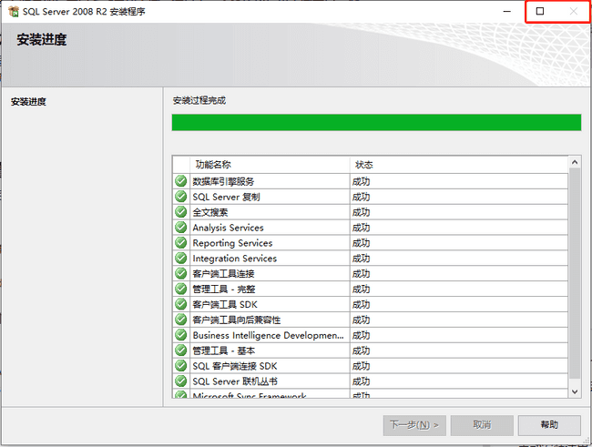Select the check icon for 全文搜索
Viewport: 592px width, 447px height.
[x=181, y=212]
